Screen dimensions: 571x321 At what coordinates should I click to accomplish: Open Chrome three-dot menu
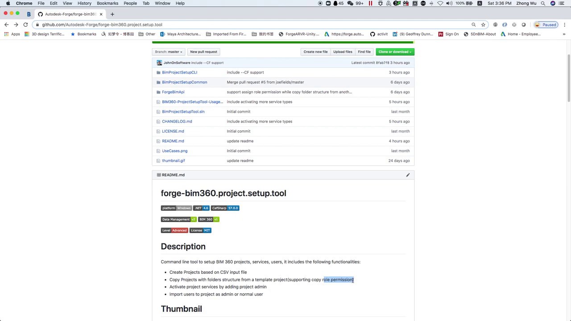click(x=564, y=25)
